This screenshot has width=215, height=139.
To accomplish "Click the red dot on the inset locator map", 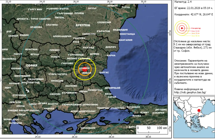I will (x=199, y=110).
